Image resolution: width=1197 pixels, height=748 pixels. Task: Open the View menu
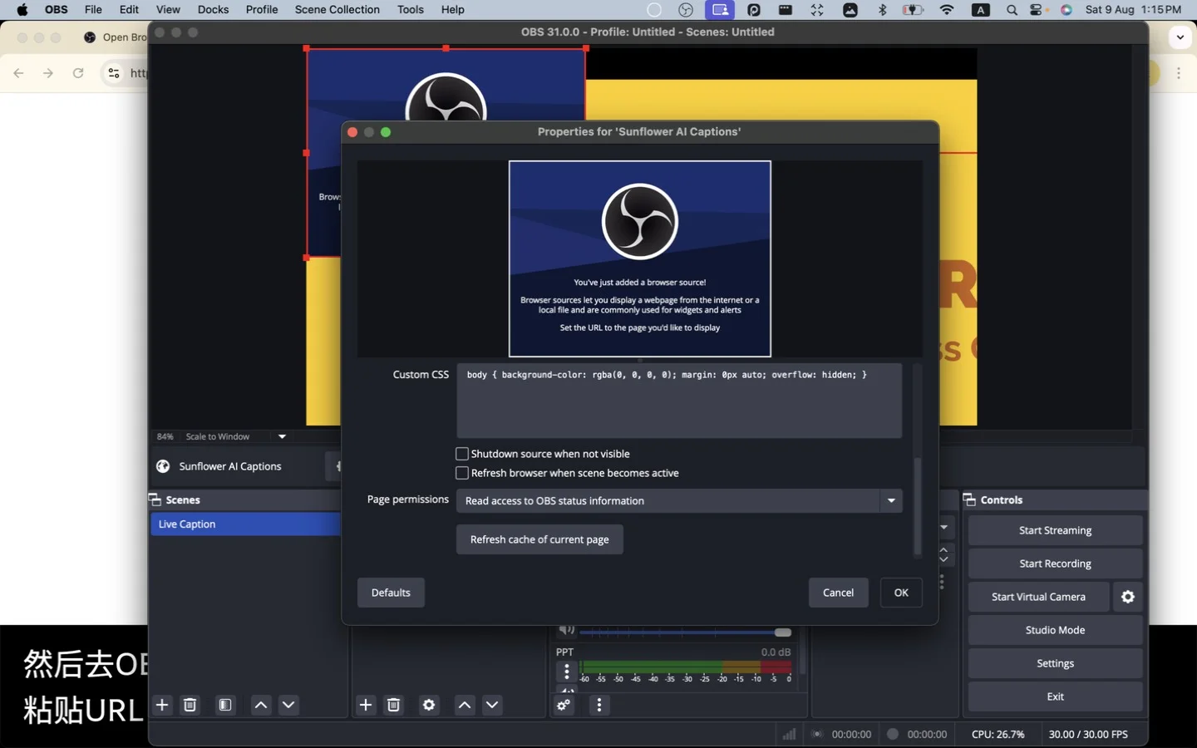pyautogui.click(x=168, y=10)
